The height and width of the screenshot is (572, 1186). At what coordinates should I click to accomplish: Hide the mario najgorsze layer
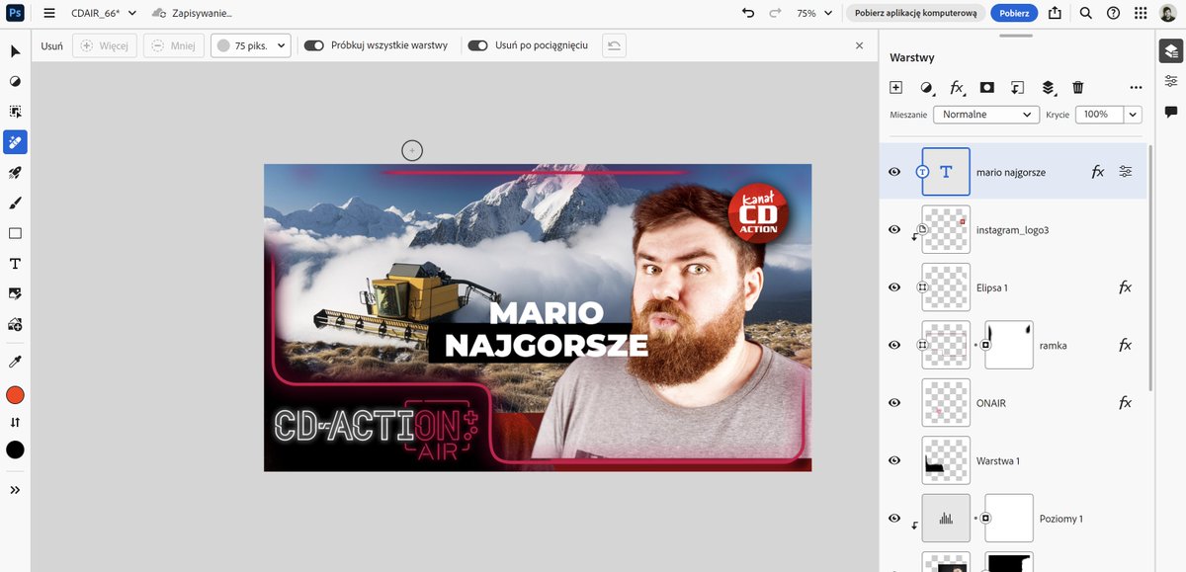tap(894, 172)
